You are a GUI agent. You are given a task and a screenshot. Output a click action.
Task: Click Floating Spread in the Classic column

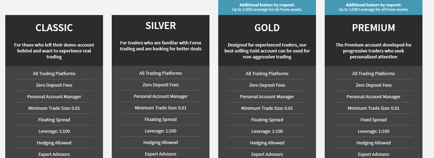coord(54,120)
